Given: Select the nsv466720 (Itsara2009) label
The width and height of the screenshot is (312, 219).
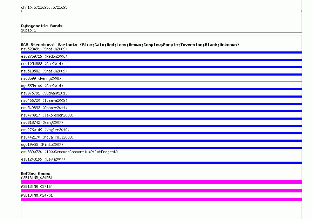Looking at the screenshot, I should coord(44,100).
